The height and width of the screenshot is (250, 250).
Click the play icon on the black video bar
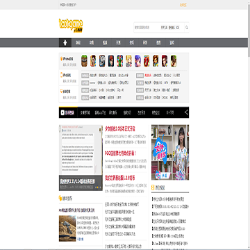pyautogui.click(x=62, y=112)
